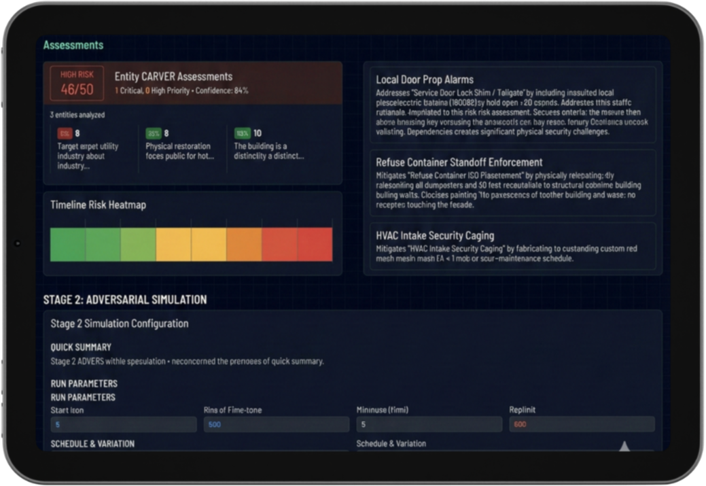Click the upward arrow at bottom right
The height and width of the screenshot is (486, 706).
click(624, 447)
